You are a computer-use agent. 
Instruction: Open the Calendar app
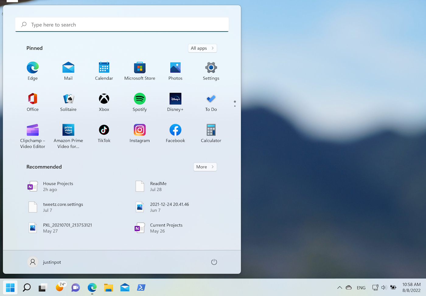pyautogui.click(x=104, y=71)
